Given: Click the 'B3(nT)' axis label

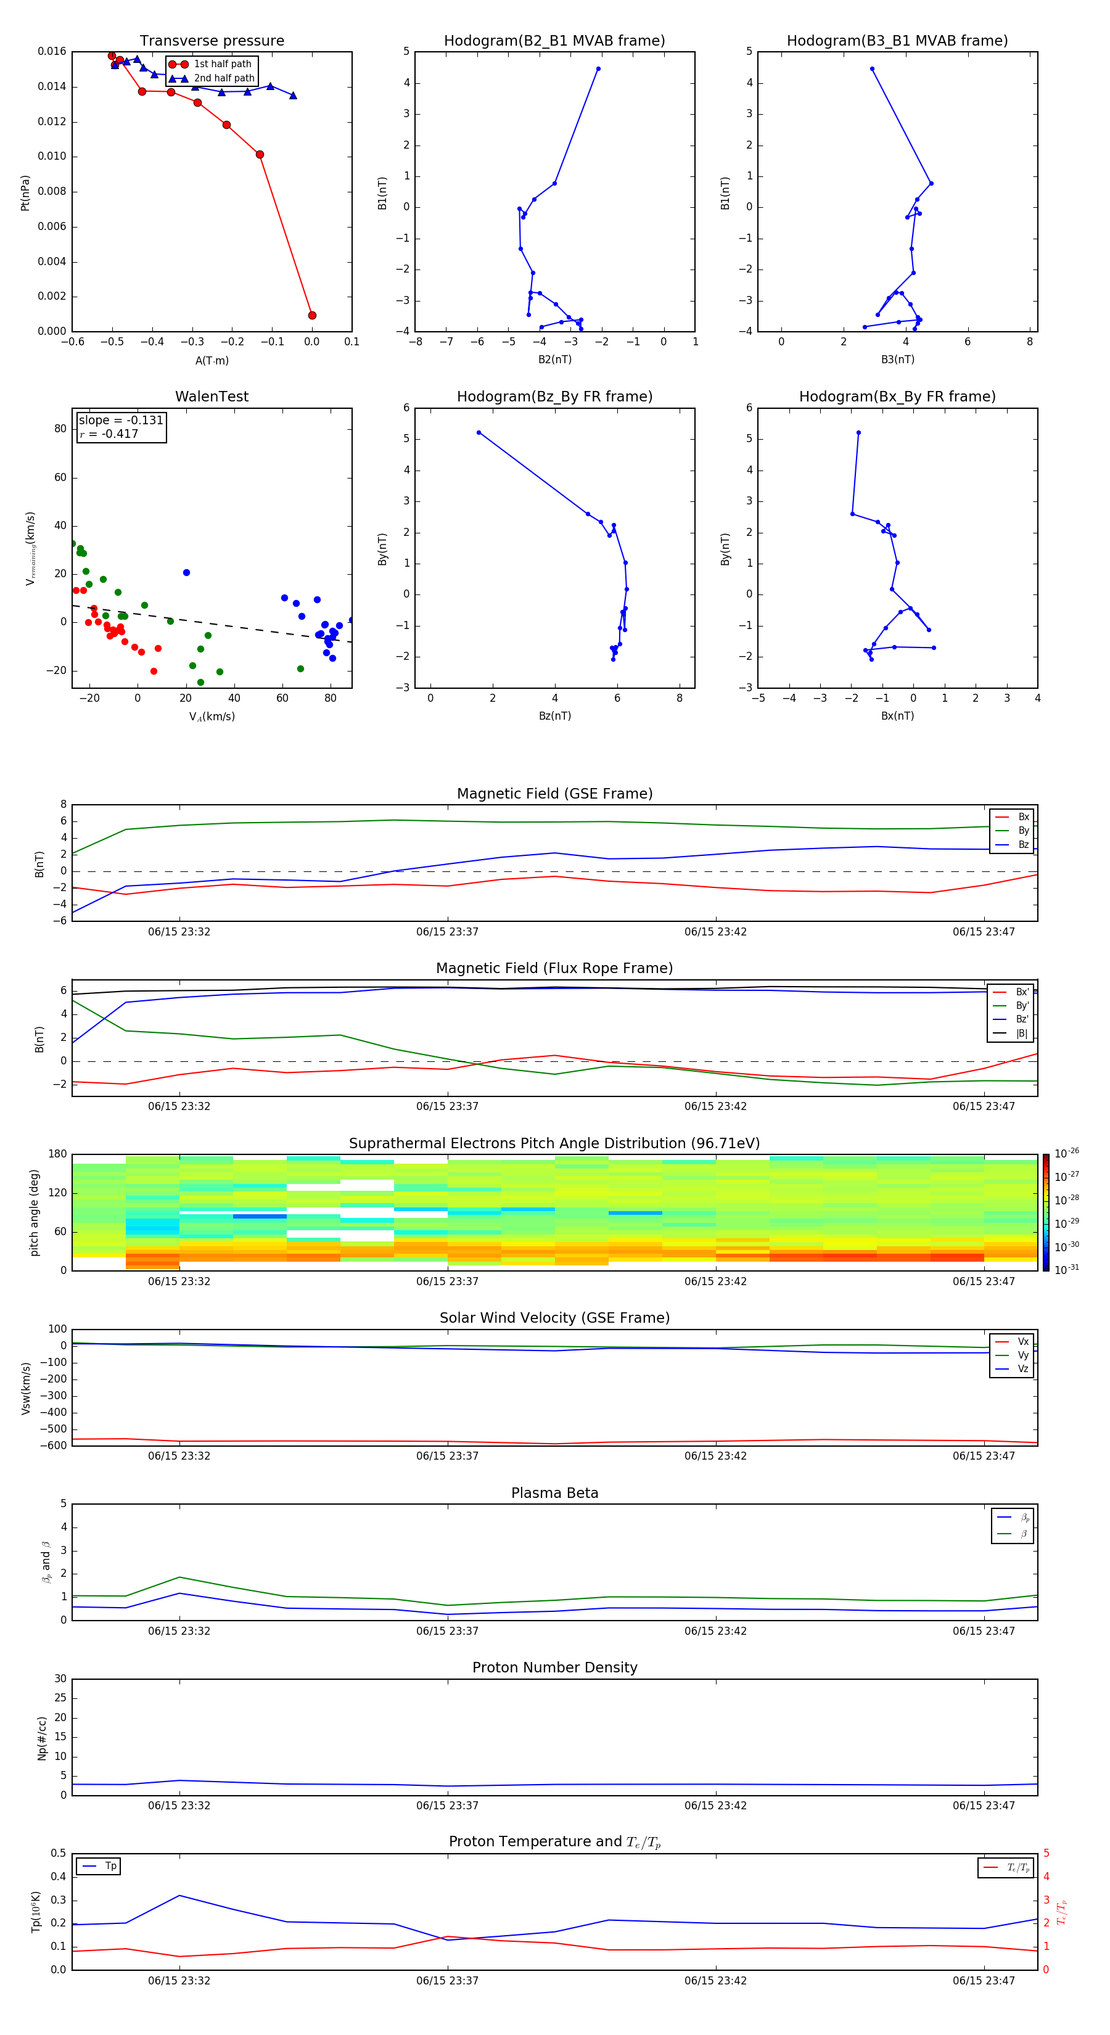Looking at the screenshot, I should coord(897,360).
